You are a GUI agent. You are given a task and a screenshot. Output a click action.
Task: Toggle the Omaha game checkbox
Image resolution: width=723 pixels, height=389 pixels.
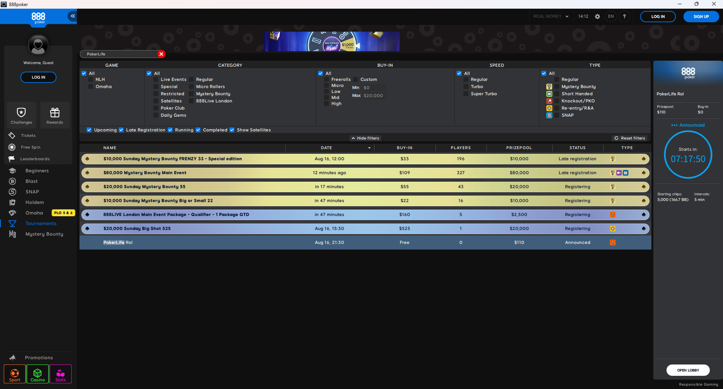[90, 87]
